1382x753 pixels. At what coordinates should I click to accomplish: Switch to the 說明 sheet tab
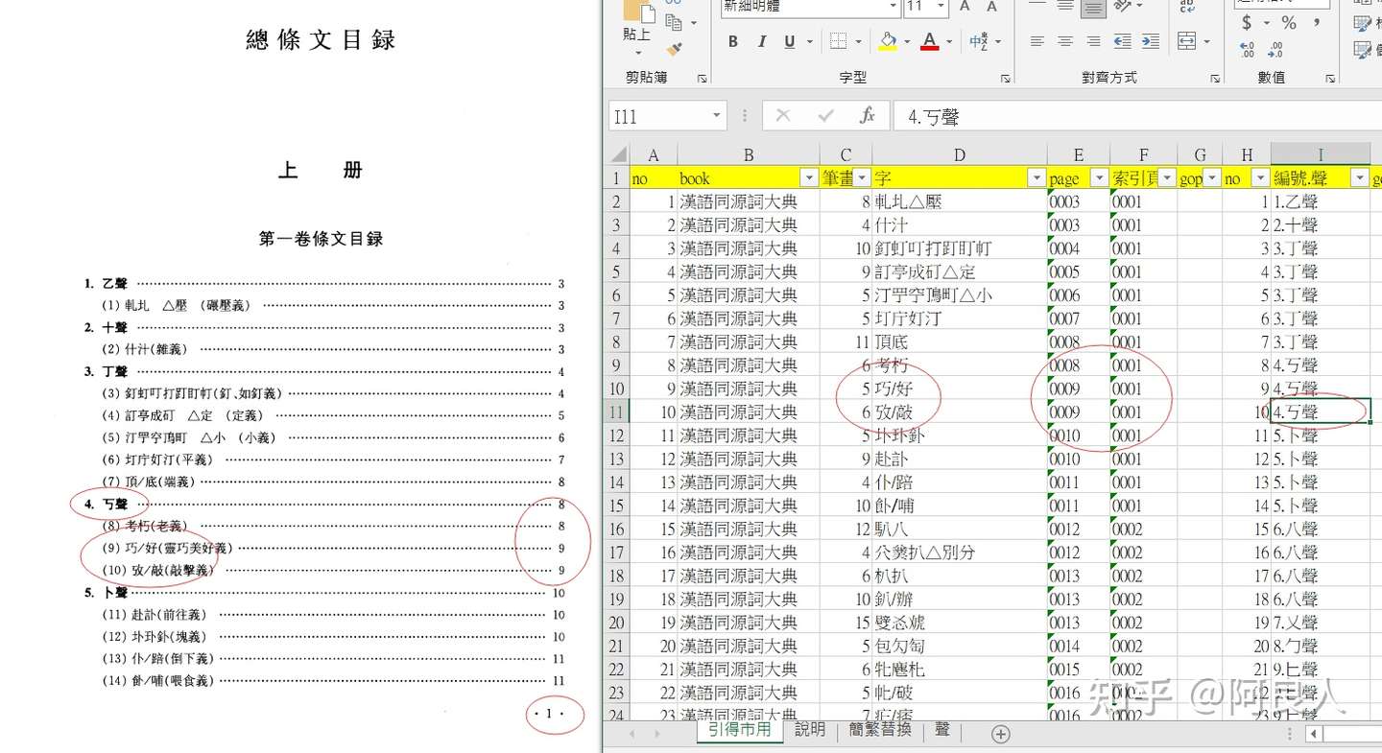[810, 730]
